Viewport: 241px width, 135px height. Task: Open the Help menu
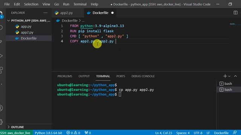(95, 4)
